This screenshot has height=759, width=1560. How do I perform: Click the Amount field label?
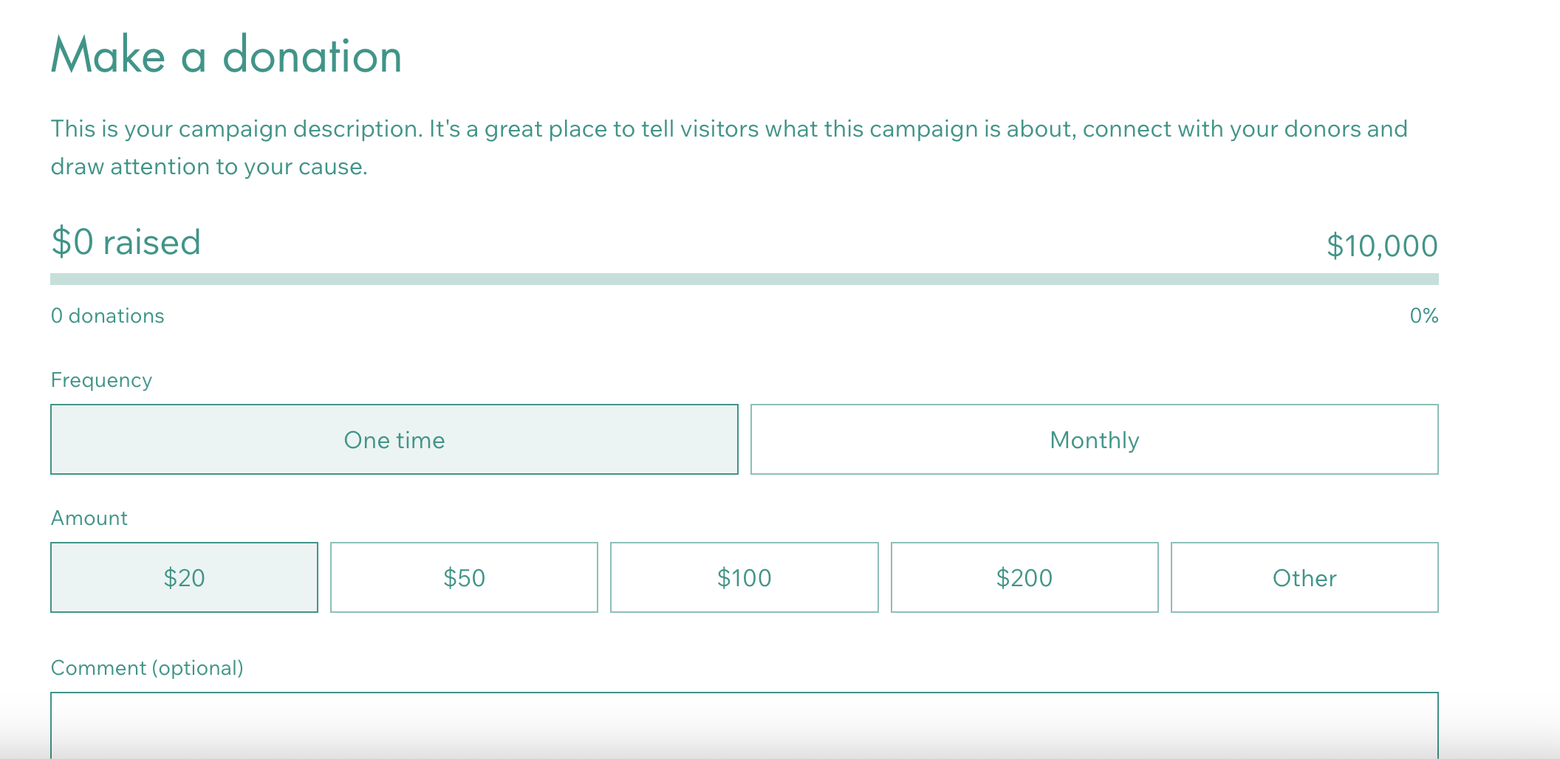89,518
